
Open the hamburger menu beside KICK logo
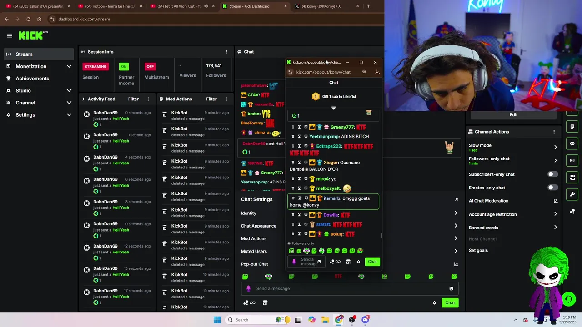click(10, 35)
